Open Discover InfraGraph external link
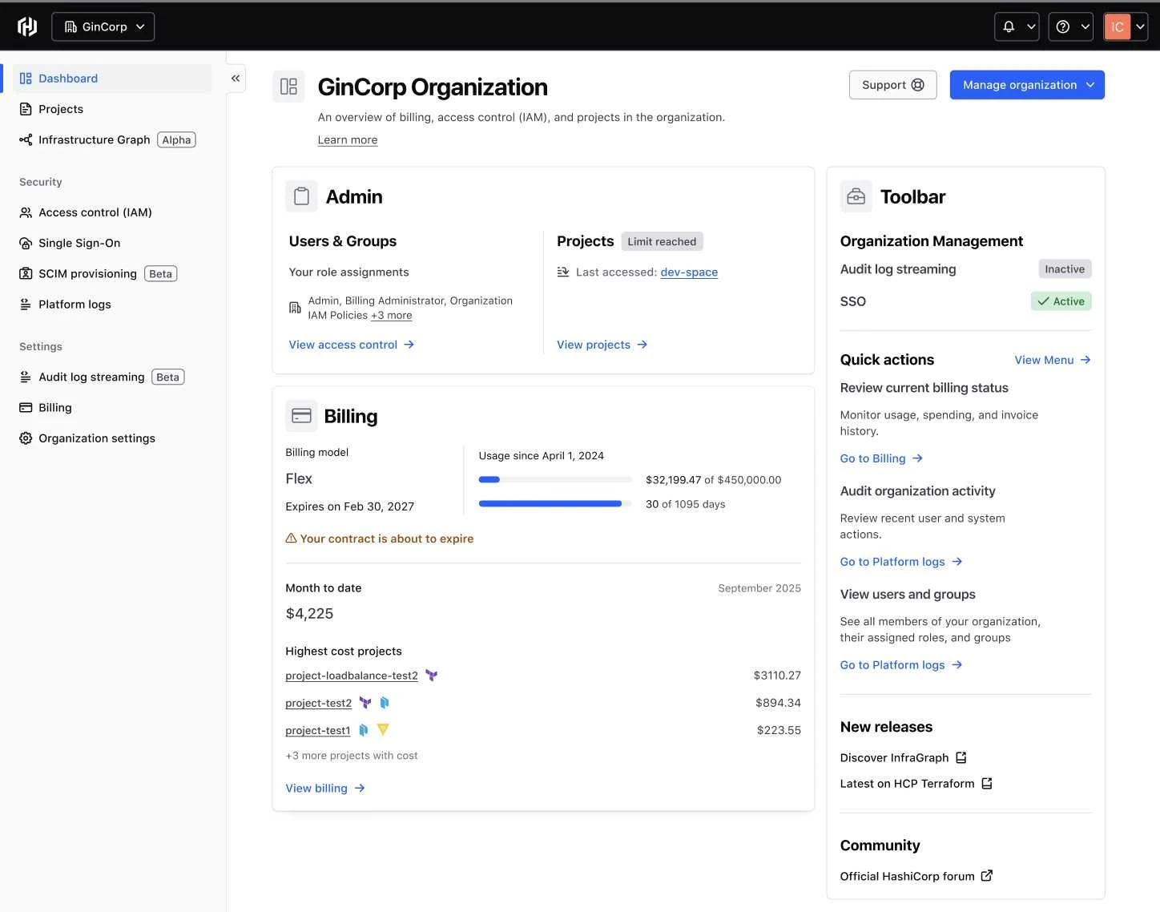This screenshot has height=912, width=1160. [904, 757]
